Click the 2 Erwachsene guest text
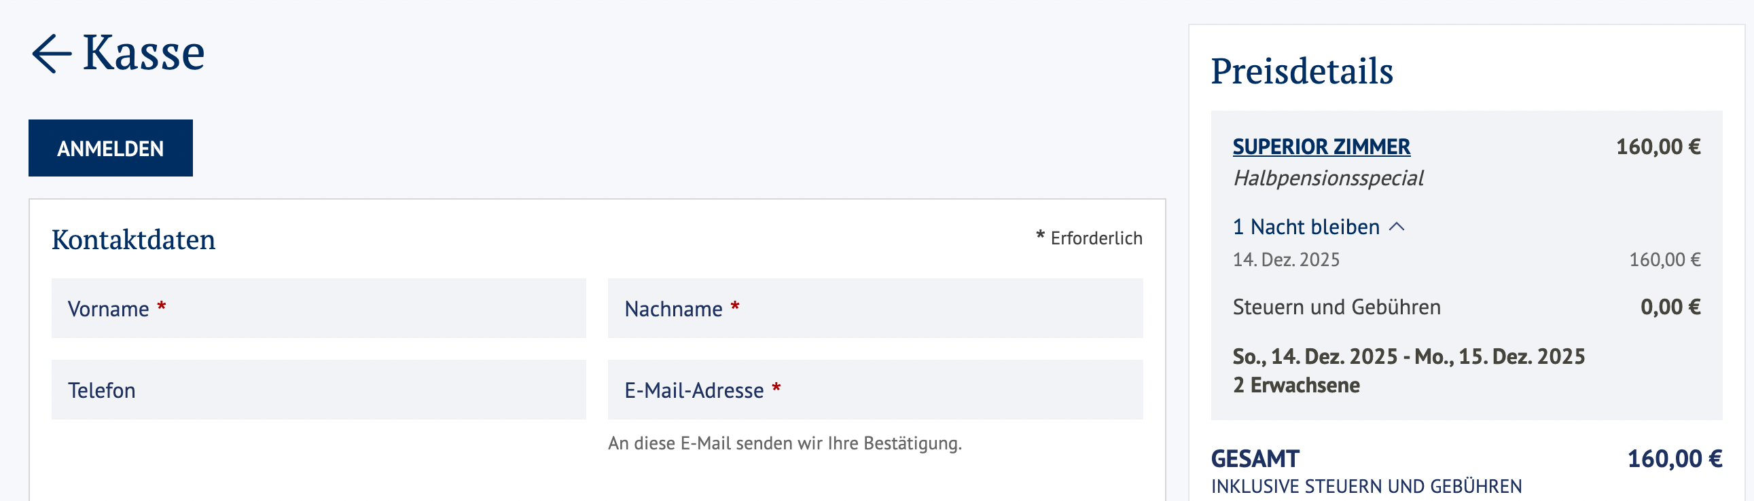This screenshot has height=501, width=1754. [x=1295, y=386]
